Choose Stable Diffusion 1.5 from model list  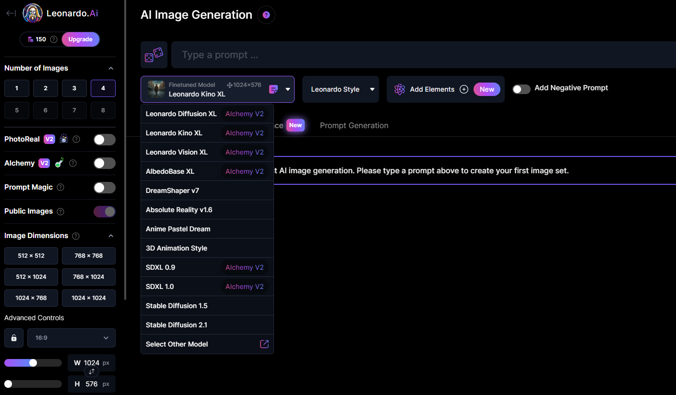(207, 306)
